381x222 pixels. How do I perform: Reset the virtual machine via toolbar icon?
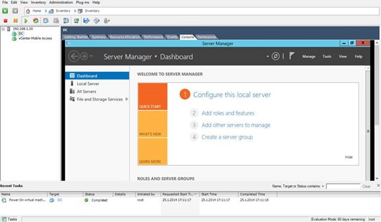[36, 21]
